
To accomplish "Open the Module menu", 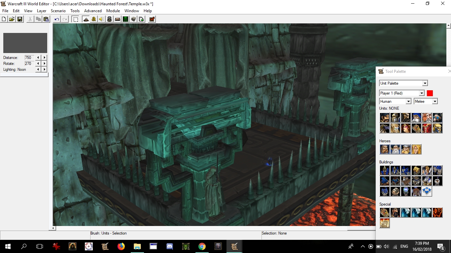I will coord(113,11).
